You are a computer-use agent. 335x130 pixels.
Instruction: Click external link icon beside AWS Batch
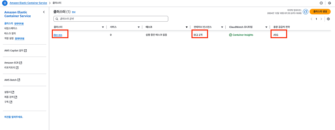click(x=19, y=80)
